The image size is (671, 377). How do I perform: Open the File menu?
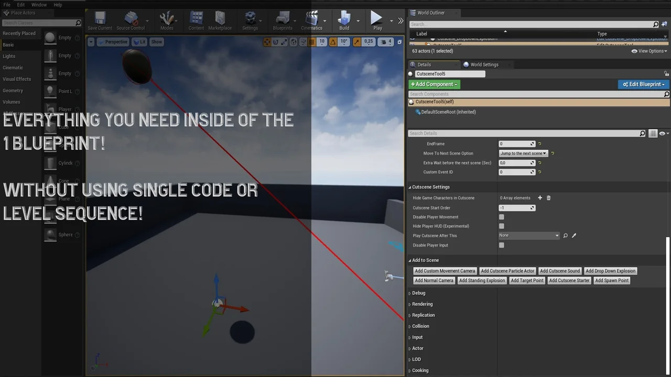[7, 5]
